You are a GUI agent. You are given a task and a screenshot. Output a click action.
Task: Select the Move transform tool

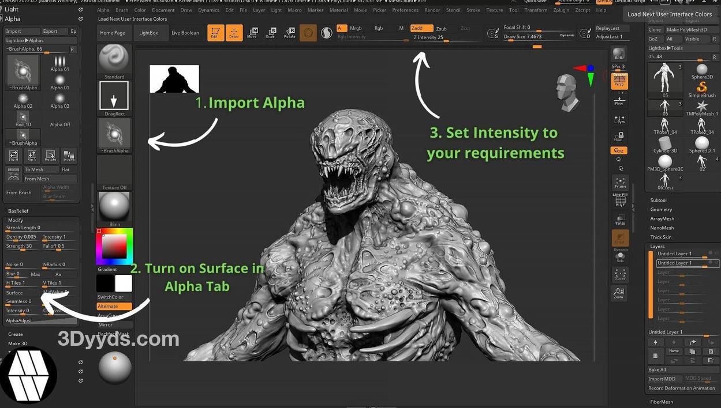252,33
